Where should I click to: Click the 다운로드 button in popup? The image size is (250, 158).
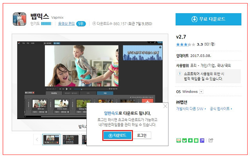coord(118,135)
